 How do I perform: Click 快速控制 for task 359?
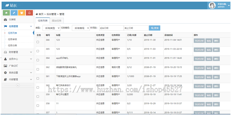click(199, 95)
